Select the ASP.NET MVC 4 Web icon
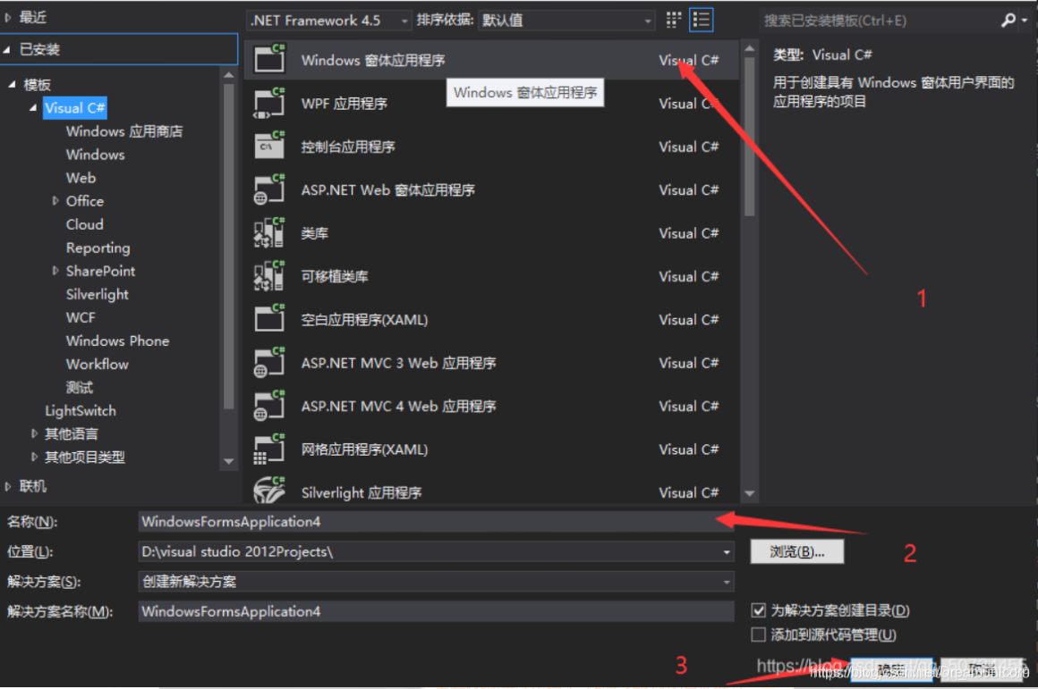Image resolution: width=1038 pixels, height=689 pixels. (x=269, y=406)
